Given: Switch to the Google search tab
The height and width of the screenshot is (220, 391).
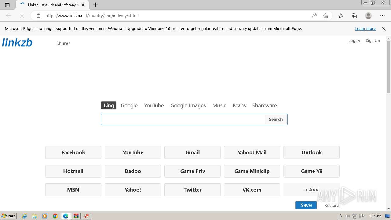Looking at the screenshot, I should point(129,105).
